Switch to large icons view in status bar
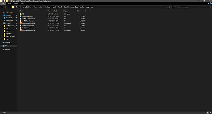Screen dimensions: 212x114 210,113
